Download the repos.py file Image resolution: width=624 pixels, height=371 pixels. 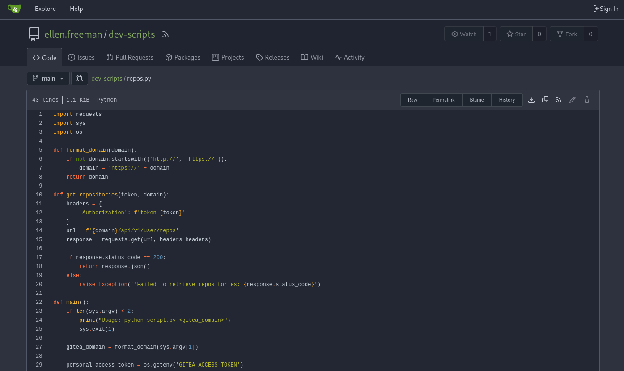coord(531,100)
